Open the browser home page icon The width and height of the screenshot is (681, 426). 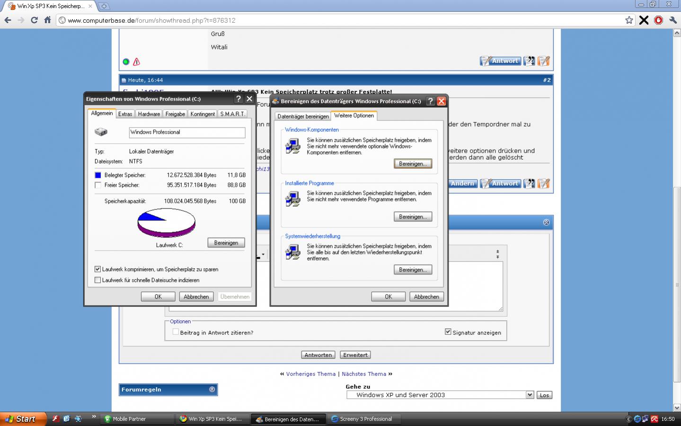click(47, 20)
